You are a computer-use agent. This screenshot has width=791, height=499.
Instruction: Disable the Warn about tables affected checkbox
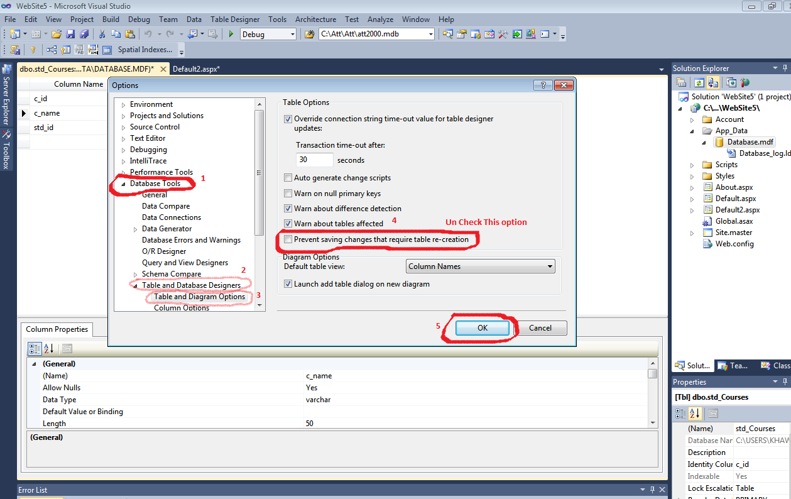click(x=288, y=223)
